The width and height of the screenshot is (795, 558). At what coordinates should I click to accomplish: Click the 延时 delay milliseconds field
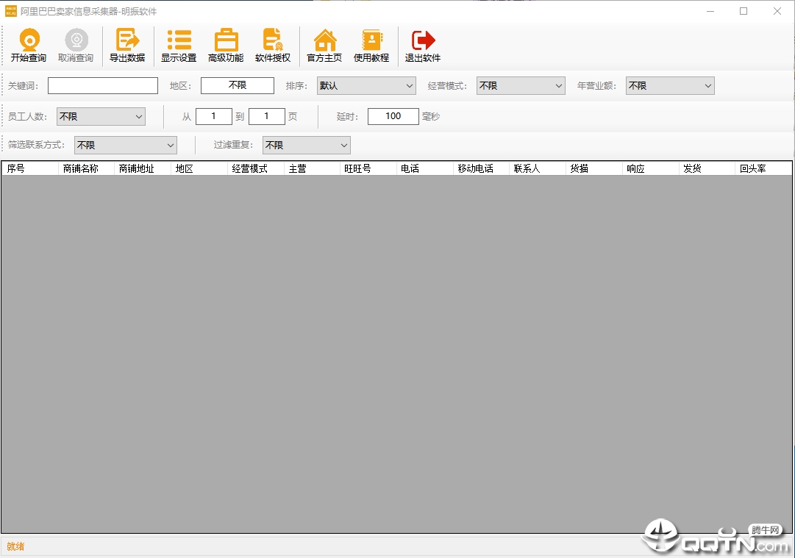pyautogui.click(x=393, y=116)
